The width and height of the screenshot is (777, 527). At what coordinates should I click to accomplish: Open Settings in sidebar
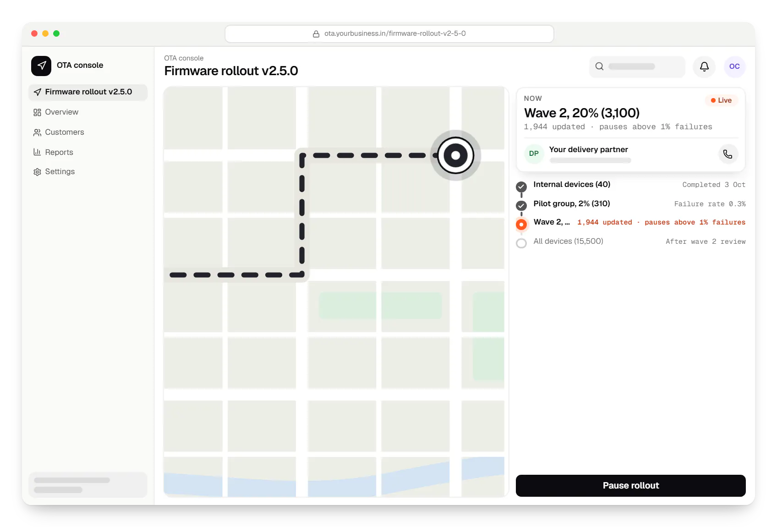tap(88, 172)
